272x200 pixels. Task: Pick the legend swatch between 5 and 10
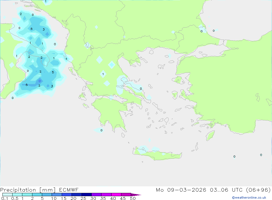tap(47, 195)
